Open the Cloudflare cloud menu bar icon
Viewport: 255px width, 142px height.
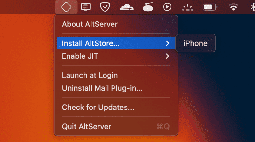tap(126, 7)
